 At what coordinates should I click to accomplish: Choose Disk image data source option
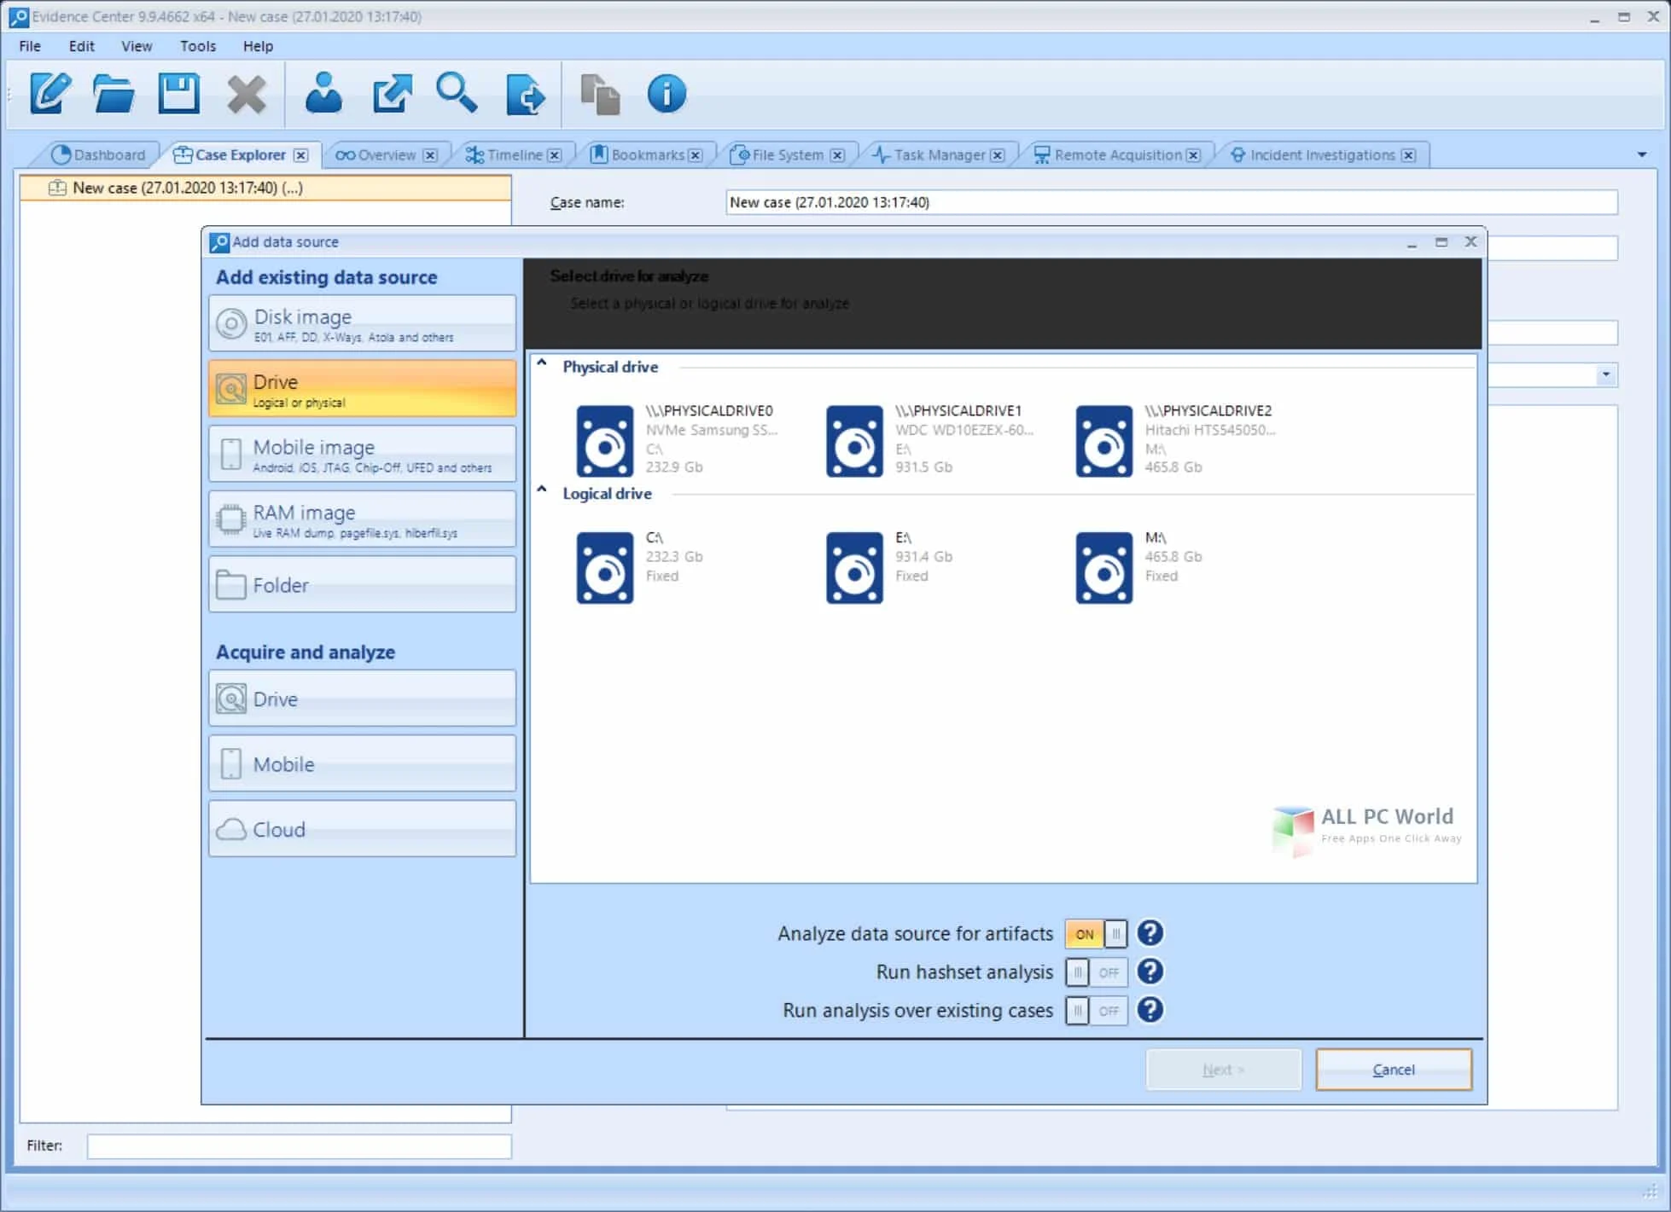[x=362, y=324]
